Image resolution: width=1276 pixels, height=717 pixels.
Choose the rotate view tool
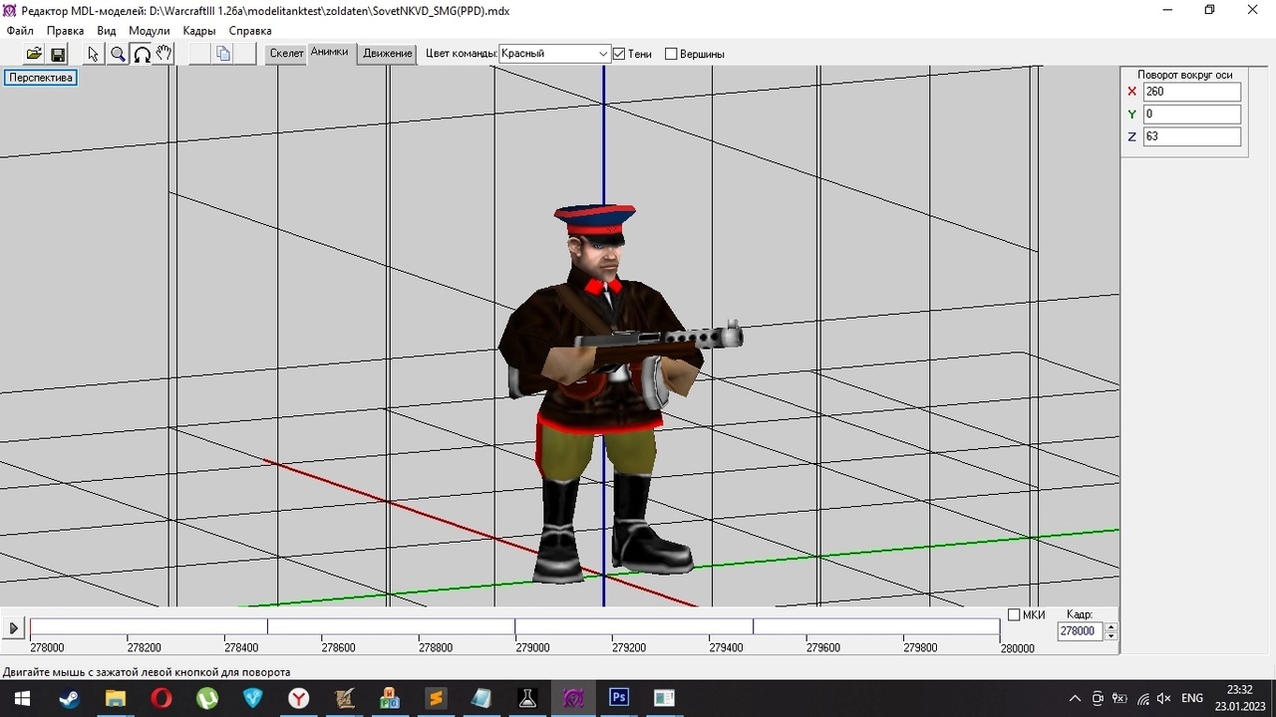point(142,54)
